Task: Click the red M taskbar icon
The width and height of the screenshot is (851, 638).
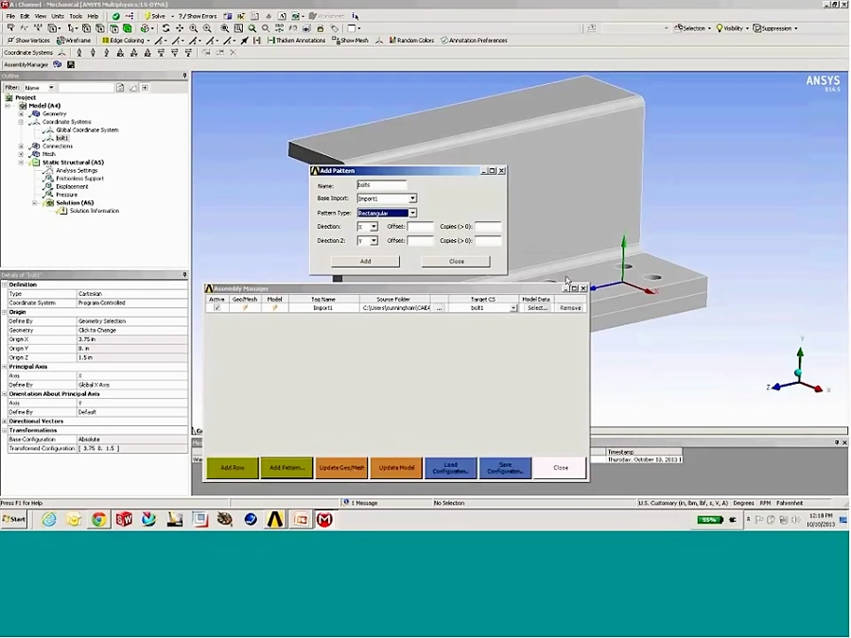Action: pos(324,520)
